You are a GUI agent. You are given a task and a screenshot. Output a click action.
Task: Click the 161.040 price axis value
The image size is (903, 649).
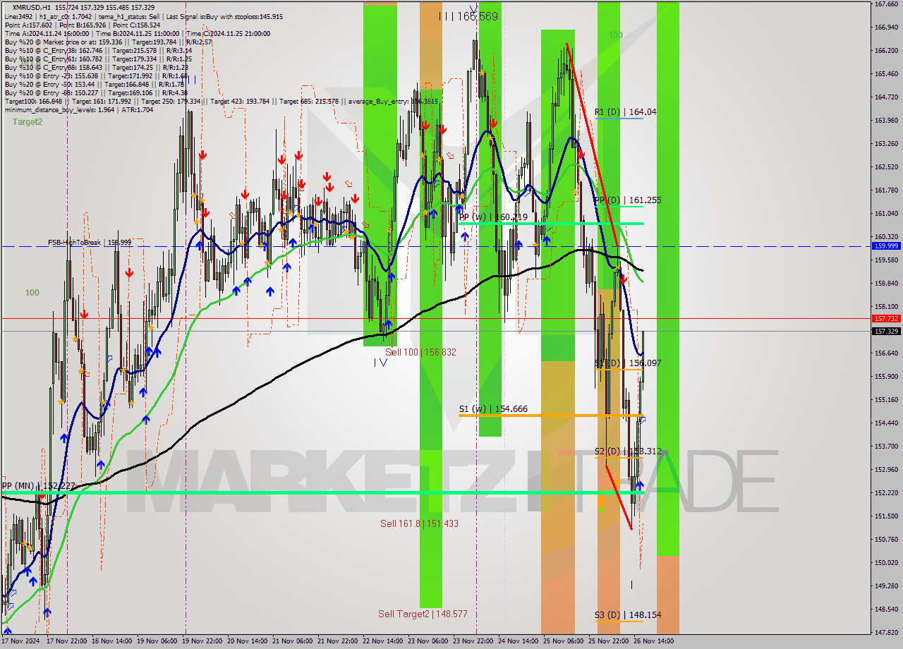point(886,214)
